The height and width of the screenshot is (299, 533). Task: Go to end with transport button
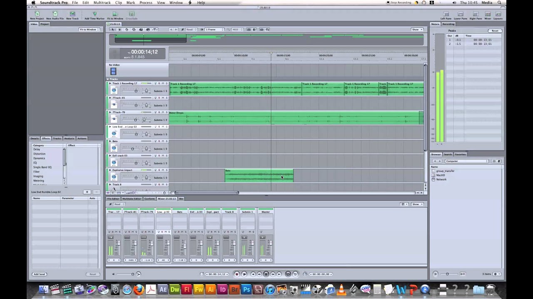point(279,274)
